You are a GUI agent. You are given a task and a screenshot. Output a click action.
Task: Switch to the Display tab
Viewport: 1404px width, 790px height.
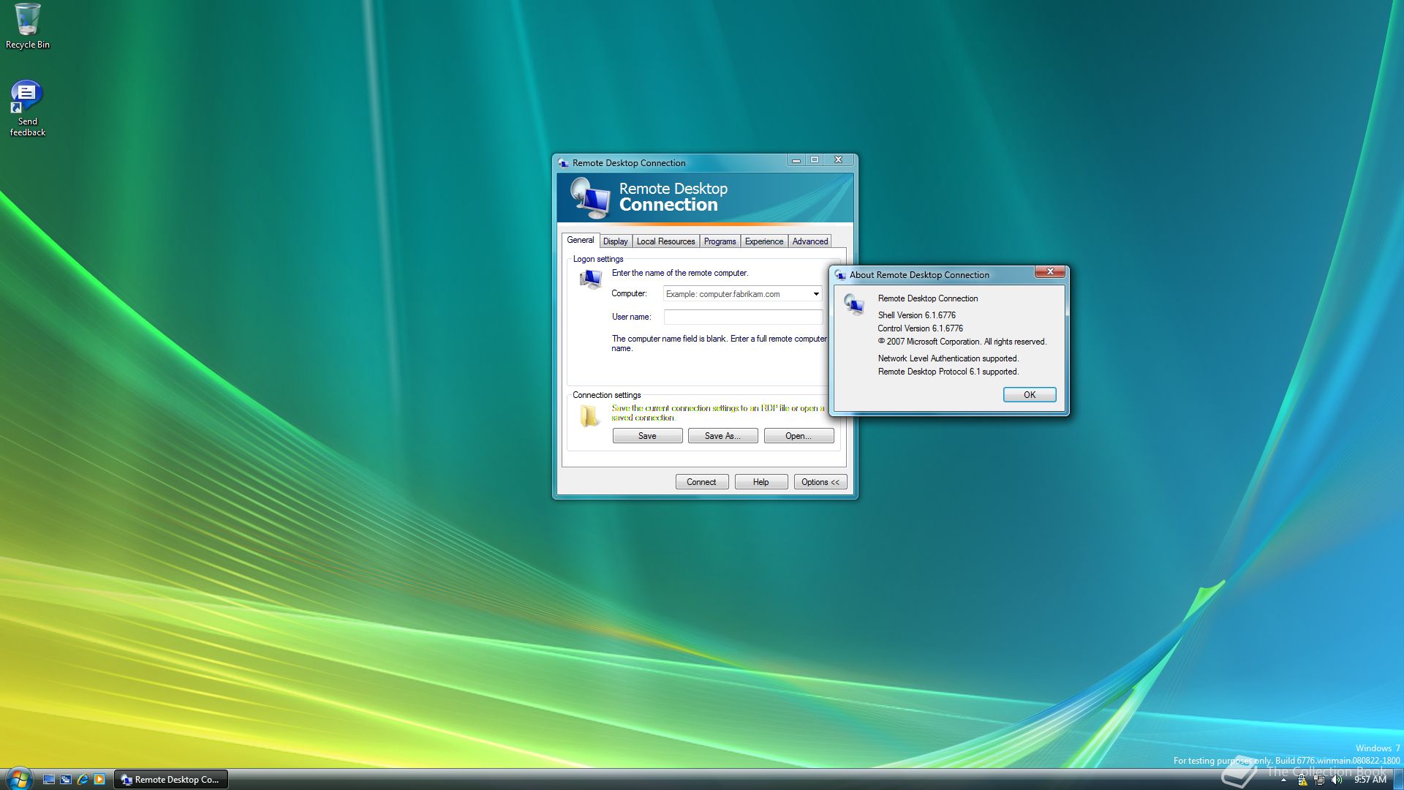615,241
